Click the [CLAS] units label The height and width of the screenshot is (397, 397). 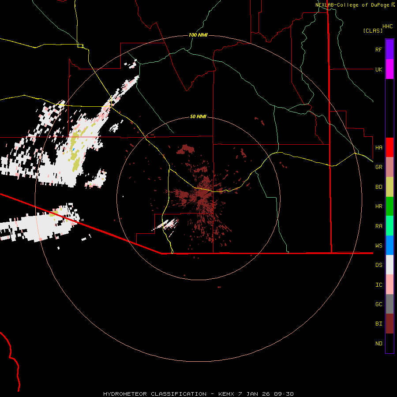[x=373, y=30]
